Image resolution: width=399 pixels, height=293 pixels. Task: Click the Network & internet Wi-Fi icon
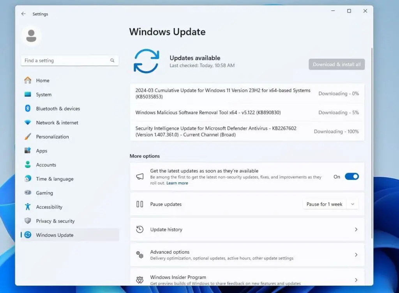(28, 122)
